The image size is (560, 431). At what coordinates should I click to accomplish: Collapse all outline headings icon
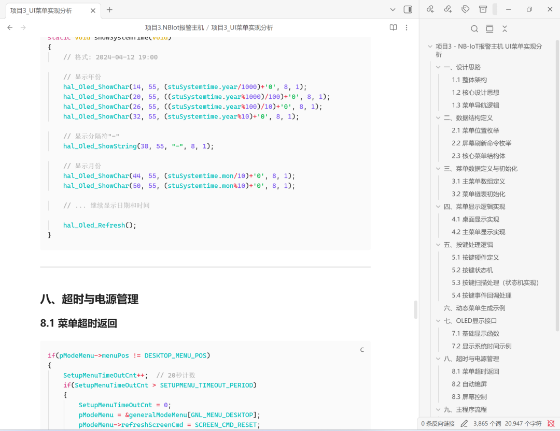point(505,29)
